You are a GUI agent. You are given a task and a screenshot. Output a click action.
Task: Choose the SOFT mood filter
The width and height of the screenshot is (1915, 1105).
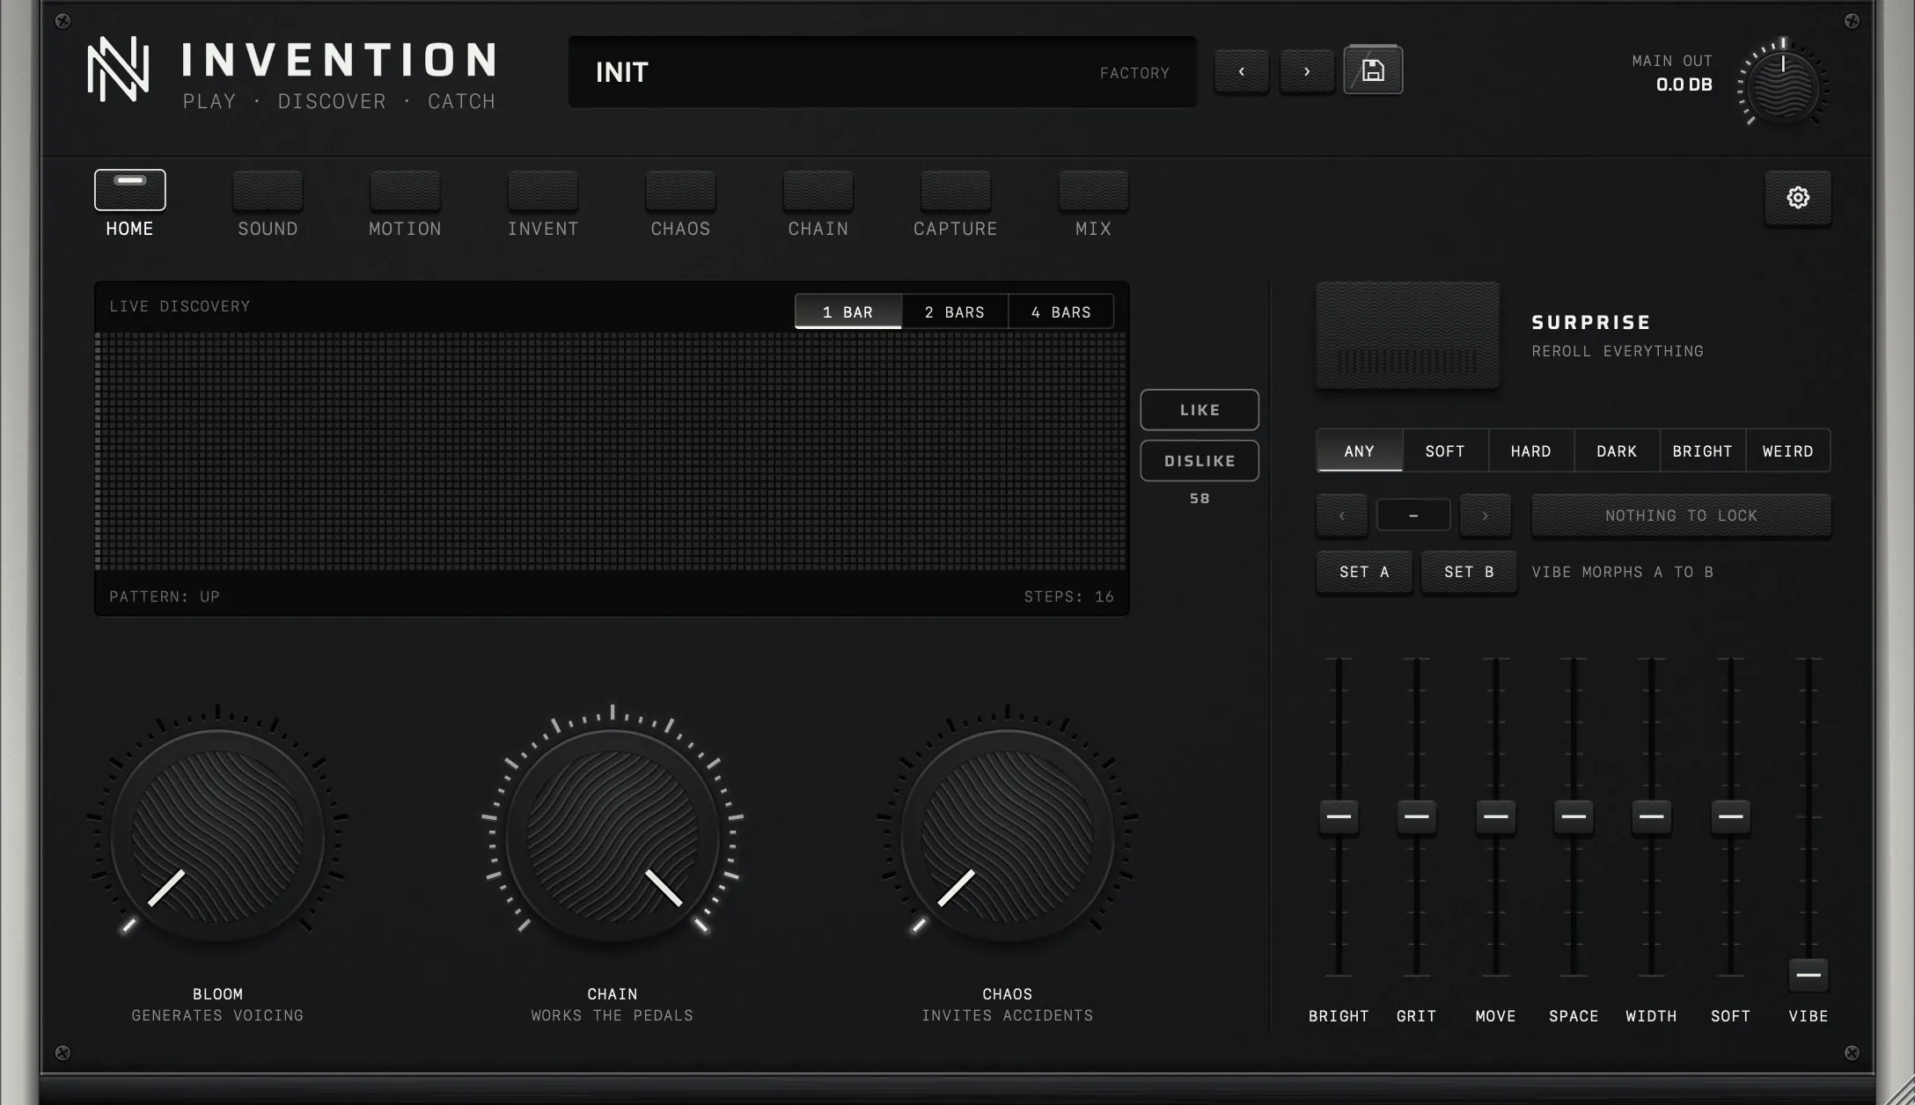[x=1445, y=450]
